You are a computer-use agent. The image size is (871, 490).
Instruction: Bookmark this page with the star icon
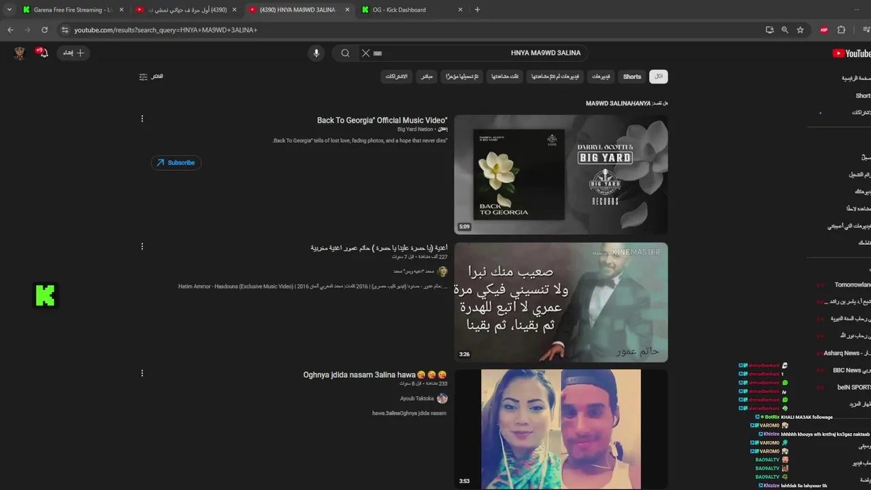800,30
